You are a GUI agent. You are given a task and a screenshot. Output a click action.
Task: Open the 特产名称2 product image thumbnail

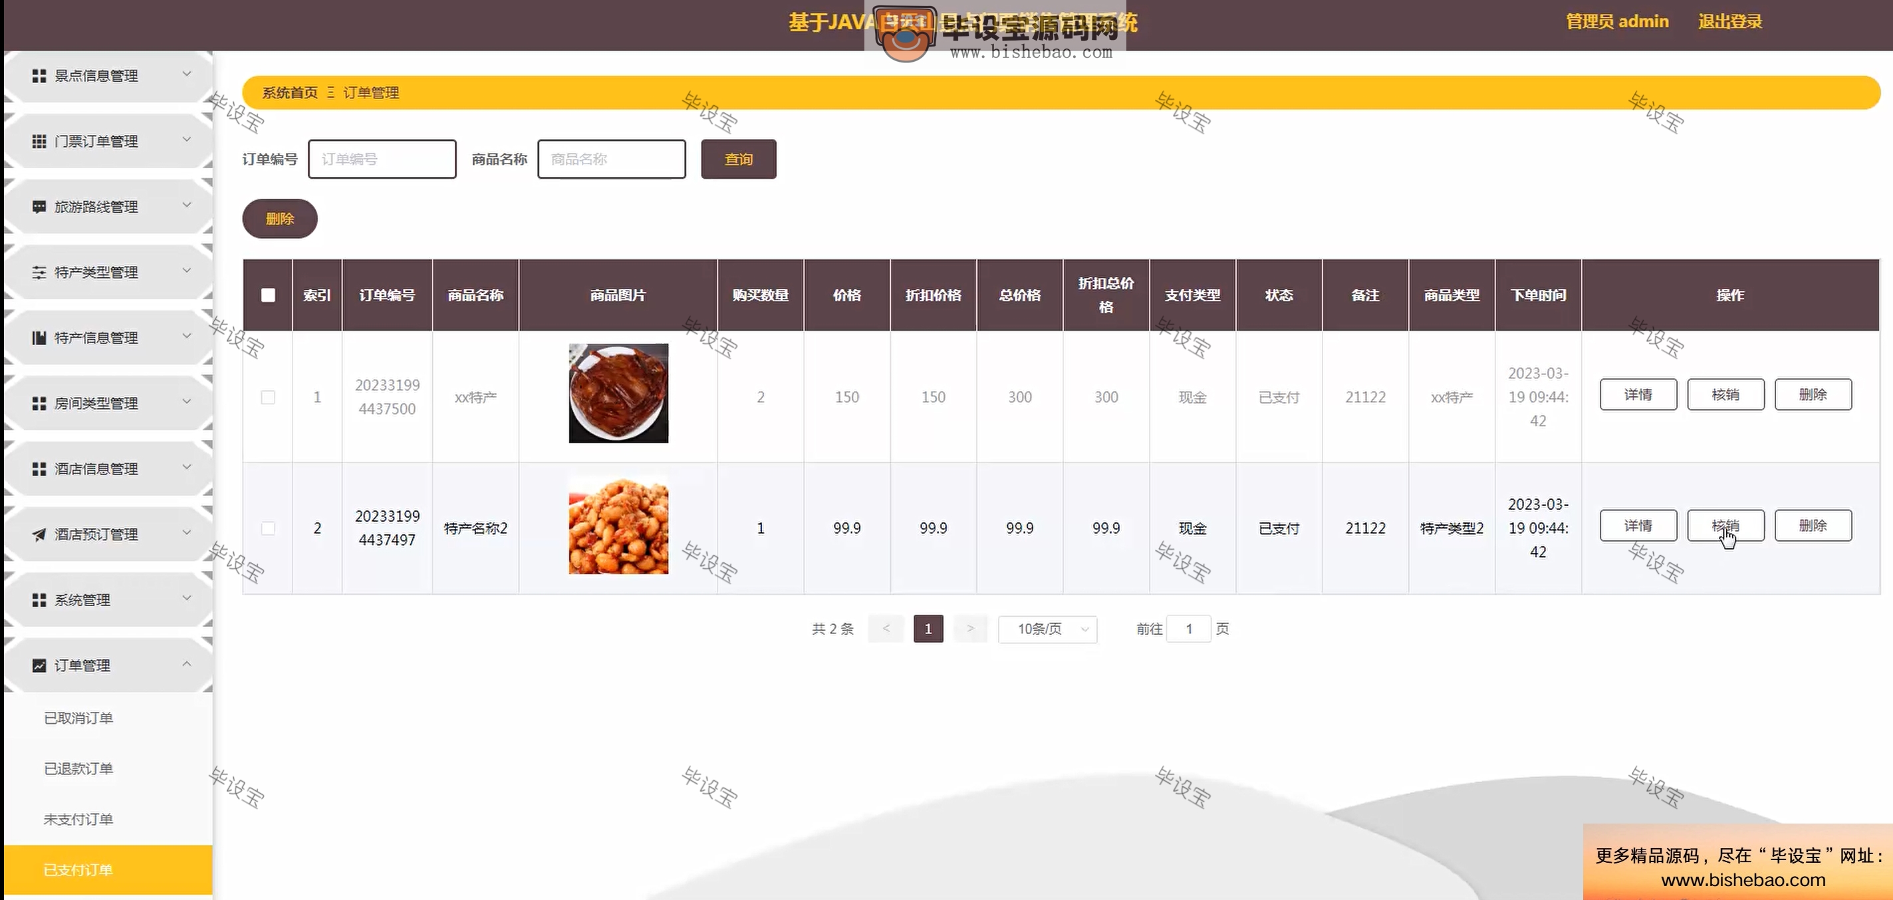619,524
